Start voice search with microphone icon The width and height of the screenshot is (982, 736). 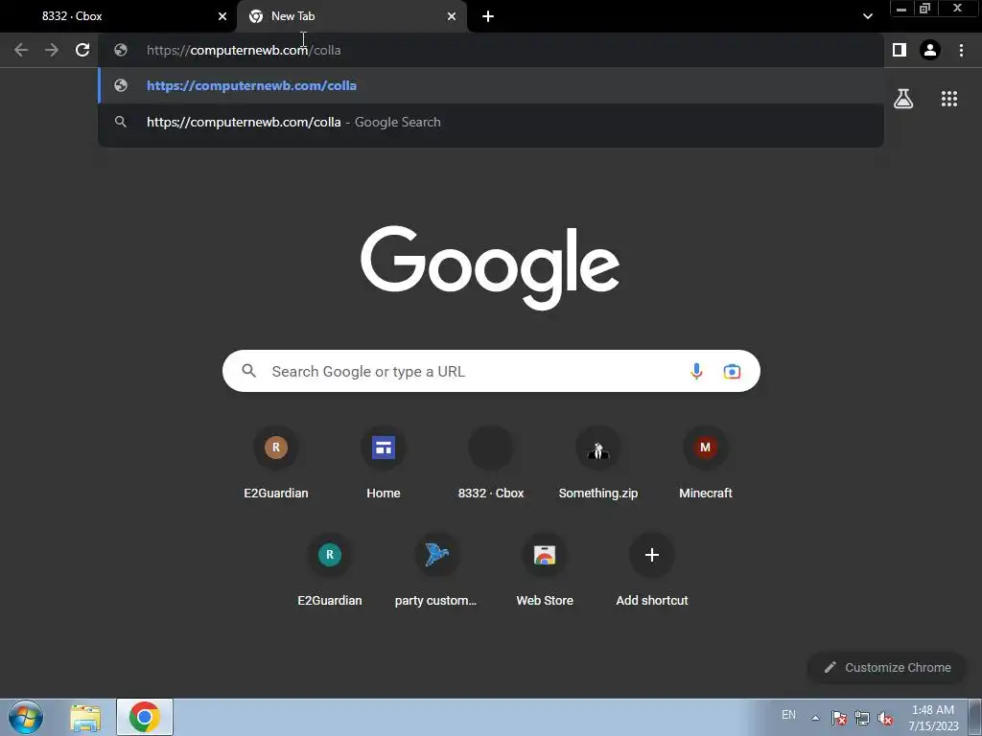(x=696, y=371)
